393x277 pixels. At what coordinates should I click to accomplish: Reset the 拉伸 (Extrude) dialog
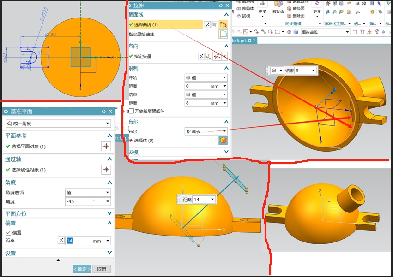pyautogui.click(x=221, y=6)
